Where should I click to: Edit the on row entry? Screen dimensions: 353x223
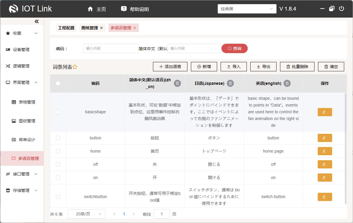[x=325, y=178]
